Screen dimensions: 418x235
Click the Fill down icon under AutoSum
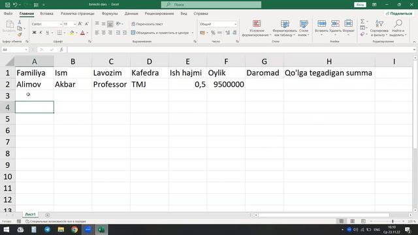(x=362, y=27)
